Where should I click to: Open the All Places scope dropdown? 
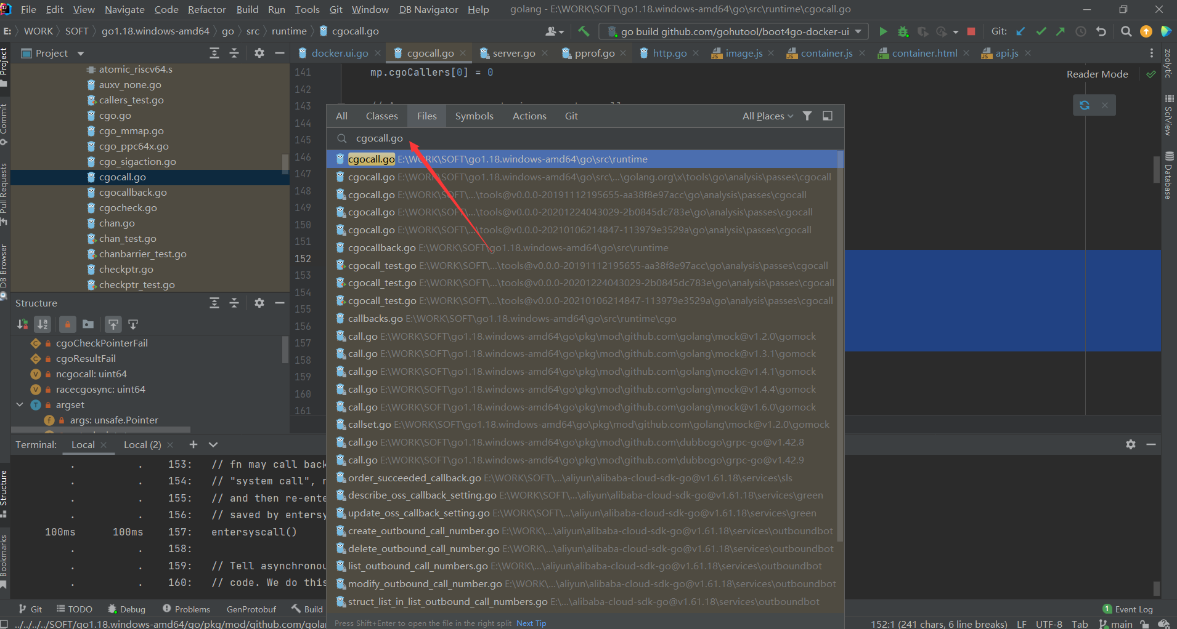[767, 116]
